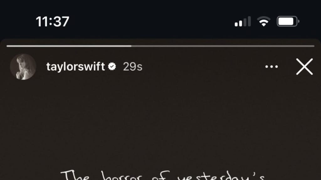Screen dimensions: 321x180
Task: Tap the handwritten word "of"
Action: click(x=161, y=176)
